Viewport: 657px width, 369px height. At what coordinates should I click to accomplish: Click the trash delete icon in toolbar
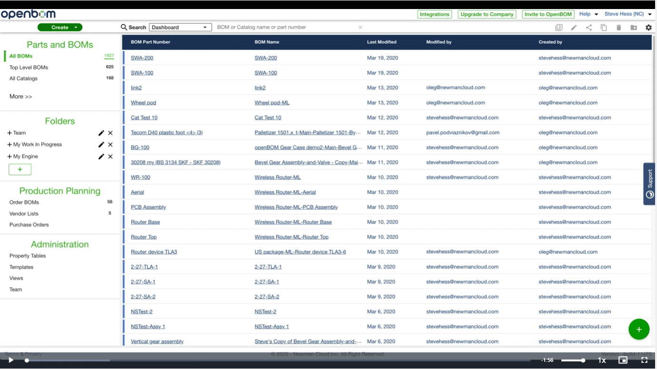(618, 28)
